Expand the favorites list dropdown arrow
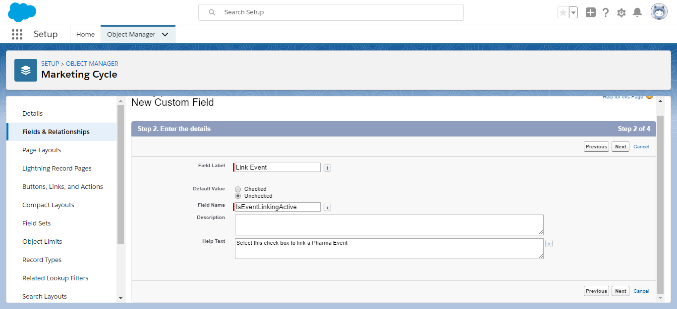The width and height of the screenshot is (677, 309). point(573,12)
